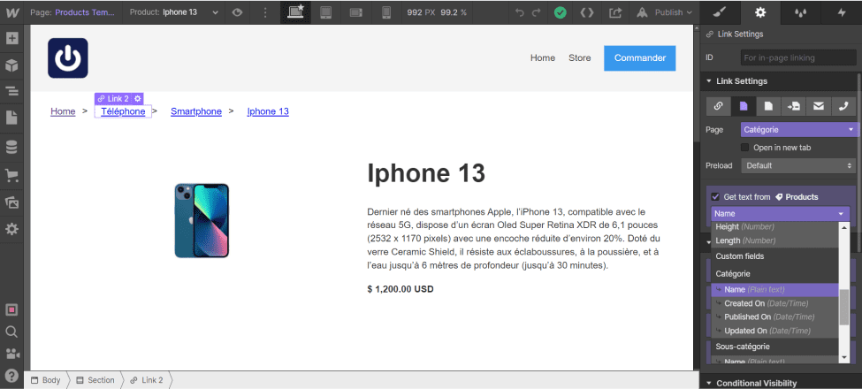Click the Smartphone breadcrumb link
Screen dimensions: 862x389
[x=196, y=111]
